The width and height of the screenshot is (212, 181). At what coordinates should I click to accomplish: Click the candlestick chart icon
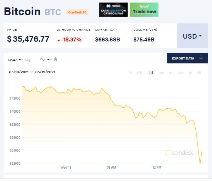point(55,59)
